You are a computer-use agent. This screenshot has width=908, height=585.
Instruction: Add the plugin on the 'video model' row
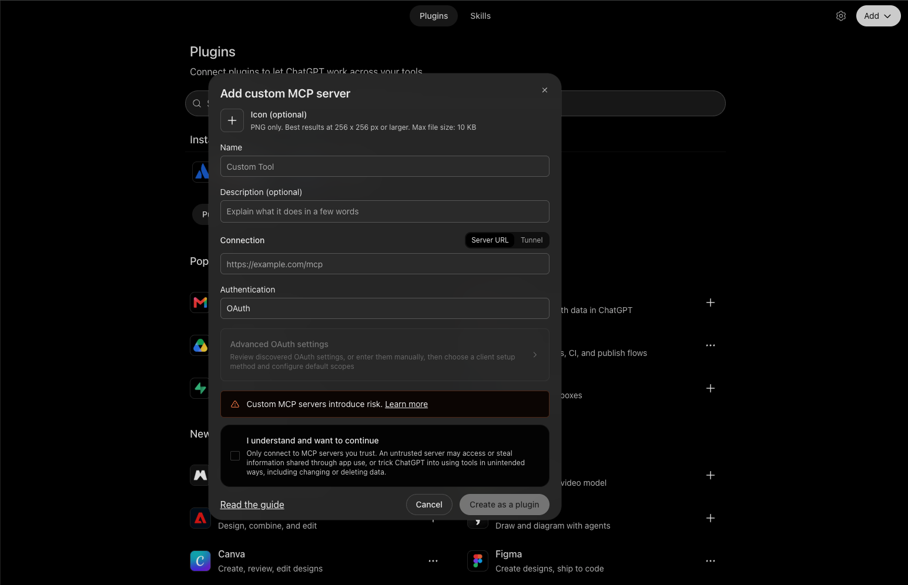coord(711,475)
